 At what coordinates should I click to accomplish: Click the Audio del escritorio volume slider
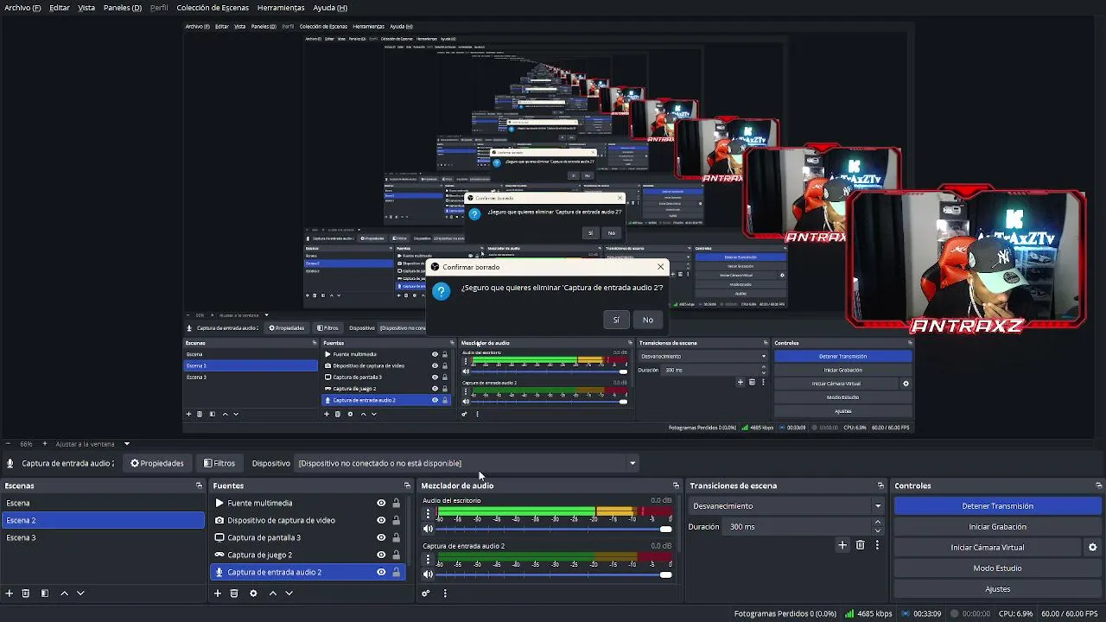553,529
